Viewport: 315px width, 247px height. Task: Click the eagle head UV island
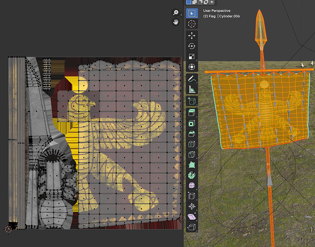pyautogui.click(x=78, y=106)
